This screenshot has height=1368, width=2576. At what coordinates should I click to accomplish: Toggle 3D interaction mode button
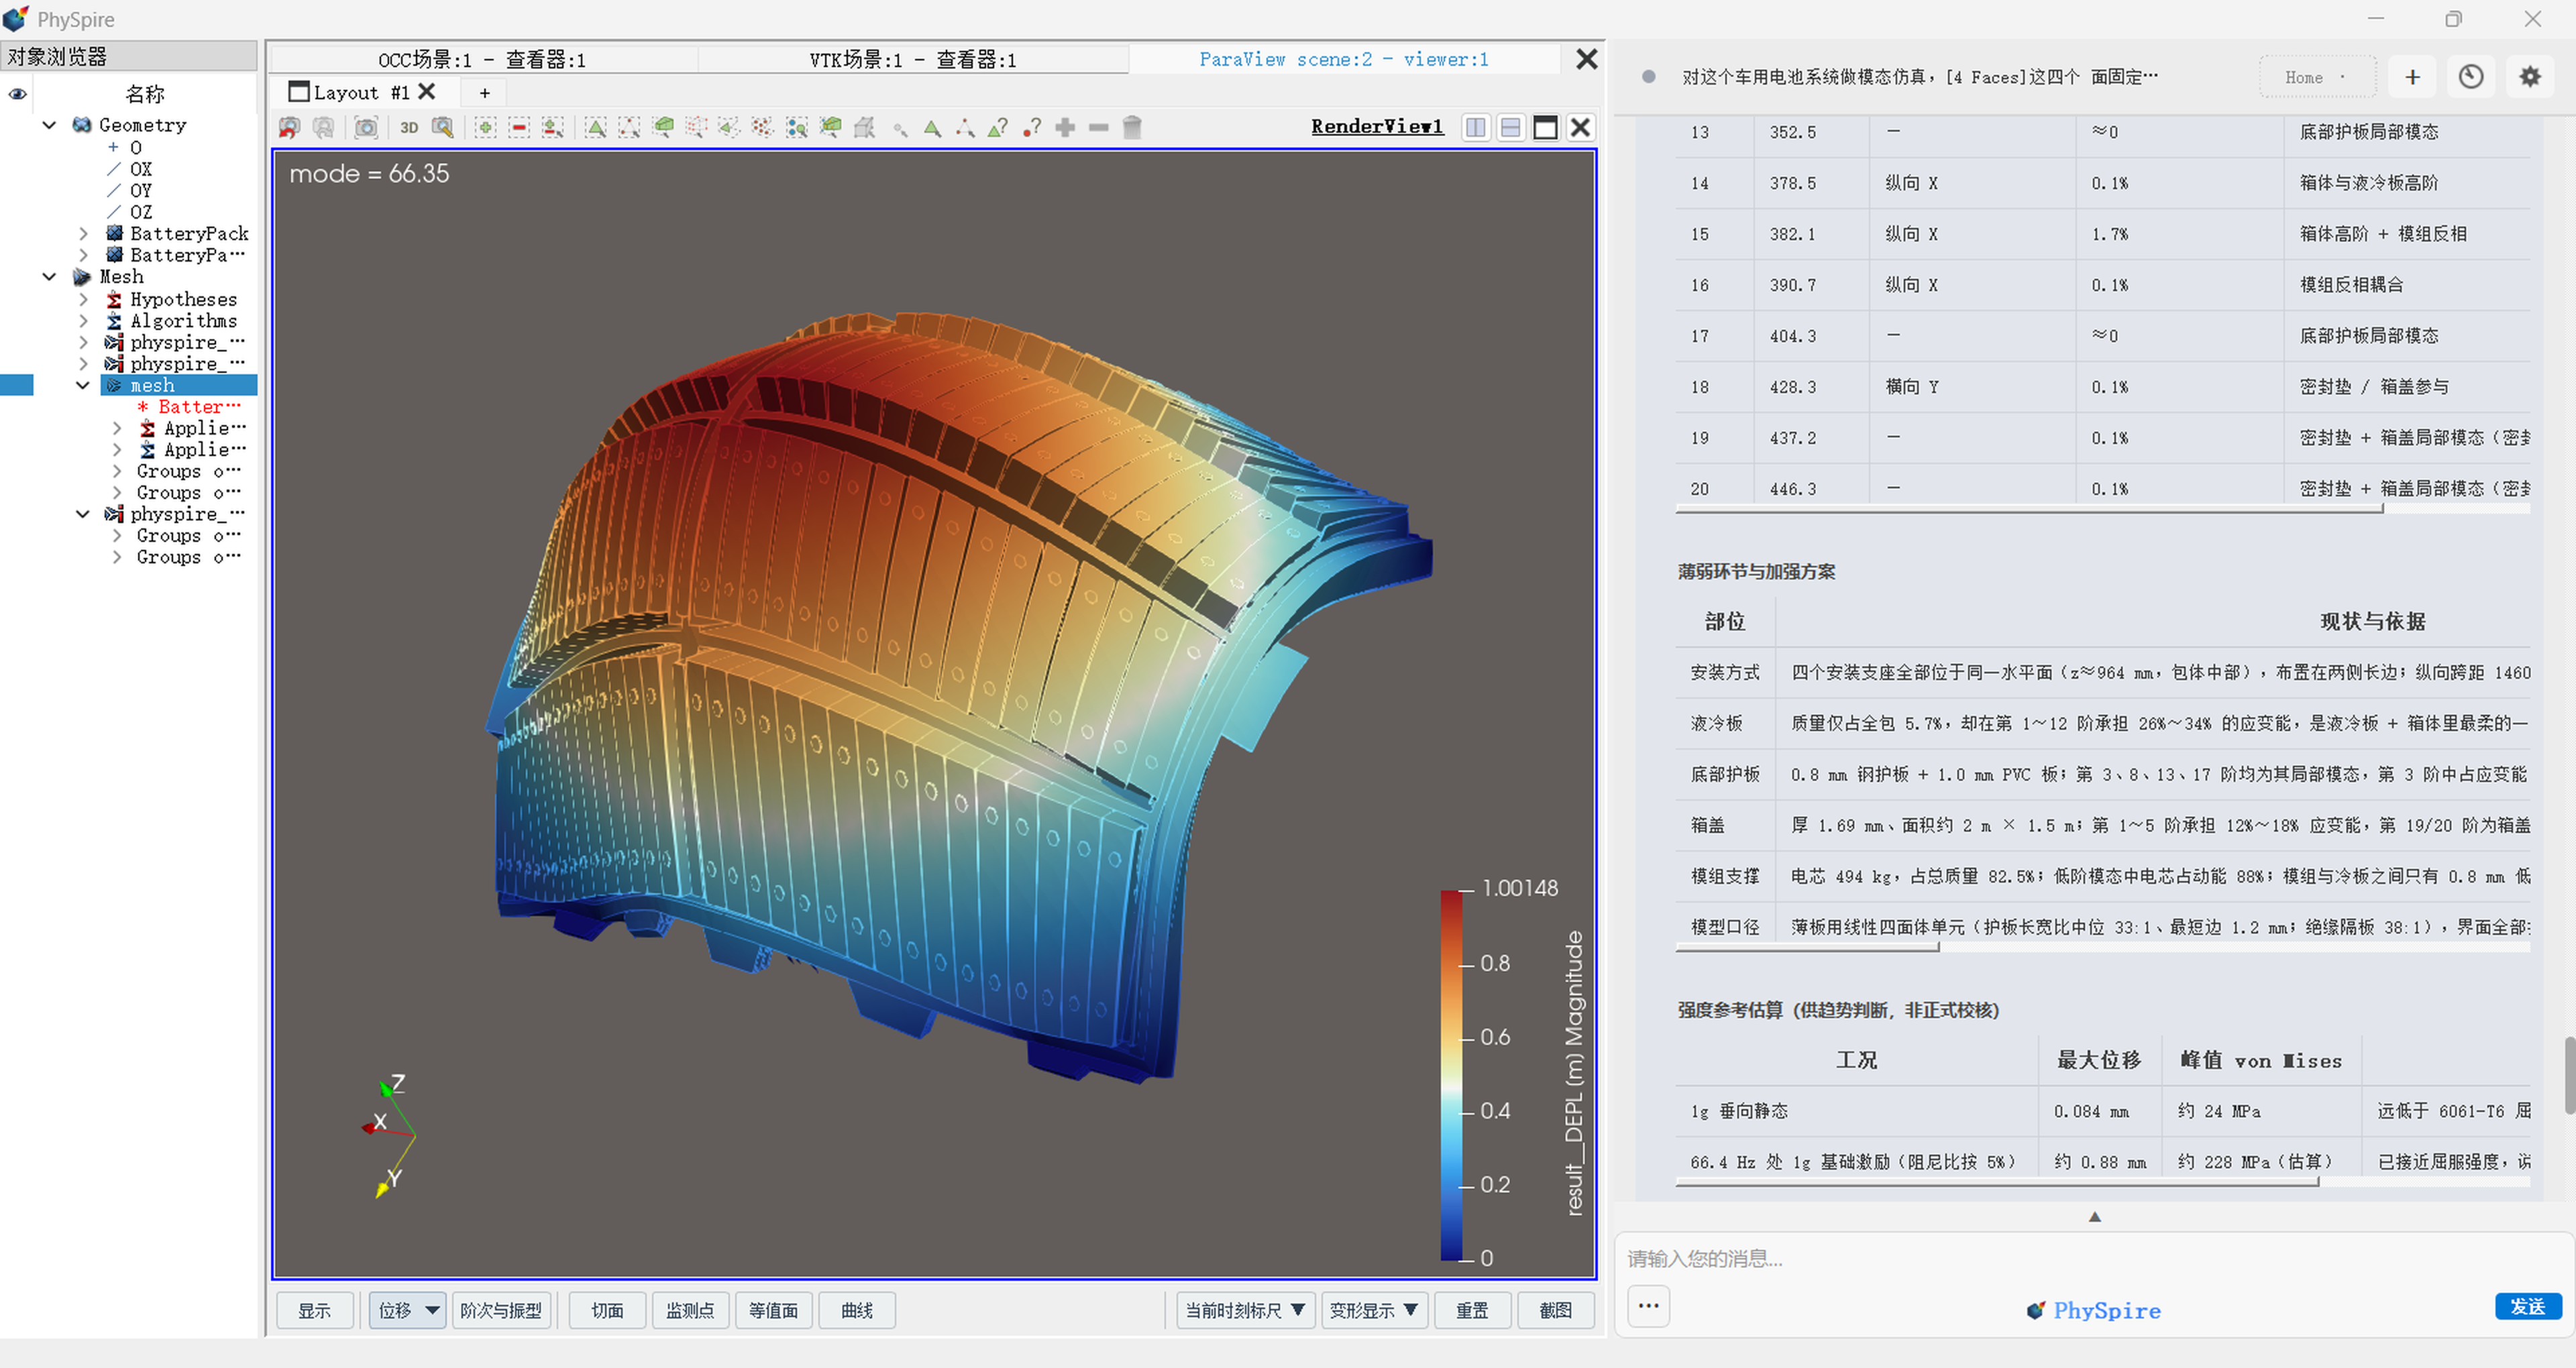pos(409,127)
